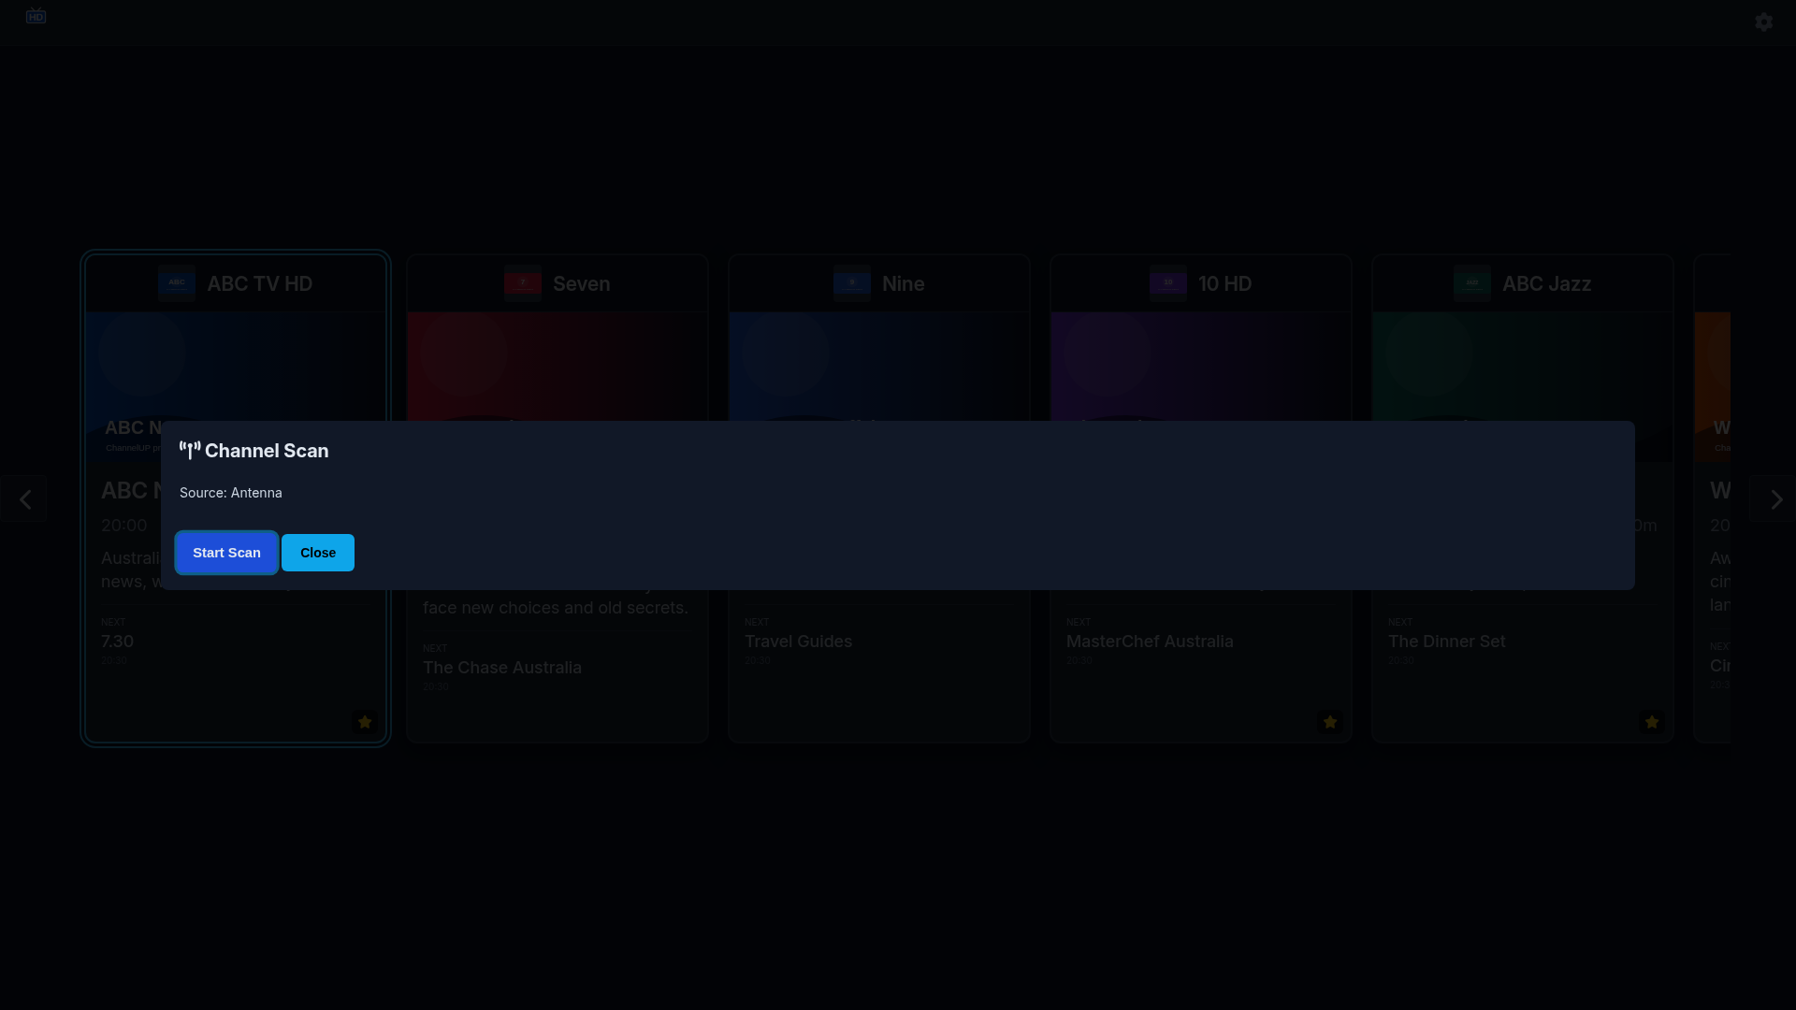Image resolution: width=1796 pixels, height=1010 pixels.
Task: Open settings via gear icon
Action: click(1763, 22)
